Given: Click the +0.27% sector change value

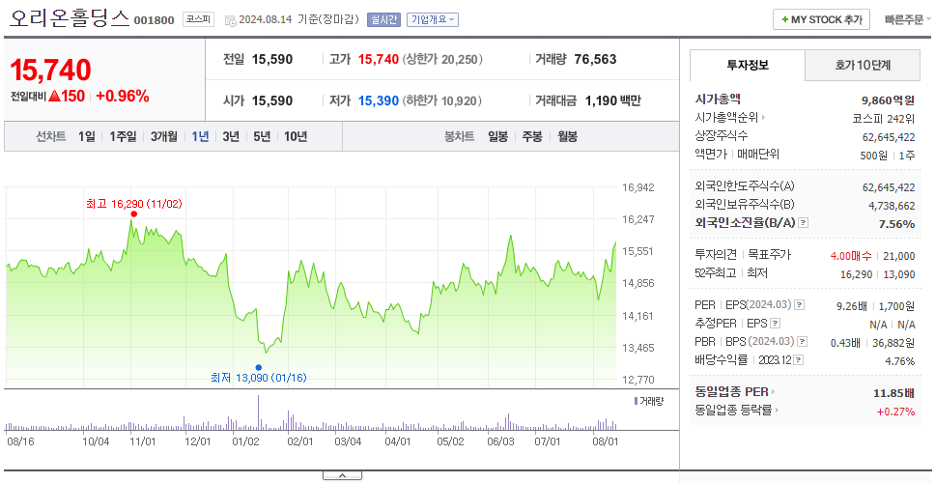Looking at the screenshot, I should click(x=895, y=411).
